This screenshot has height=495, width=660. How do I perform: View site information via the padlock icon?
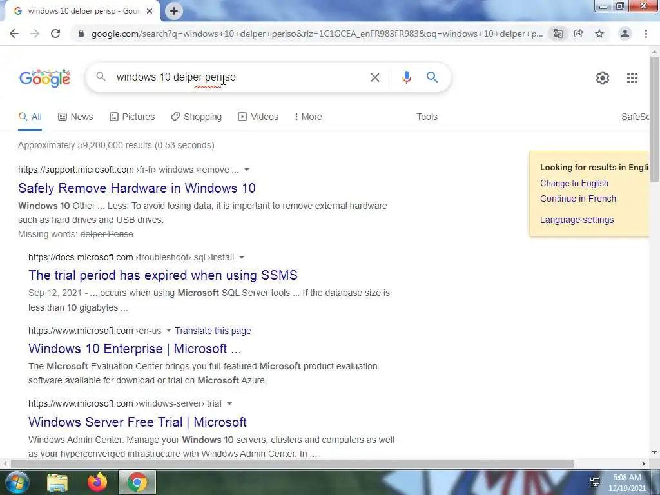81,34
